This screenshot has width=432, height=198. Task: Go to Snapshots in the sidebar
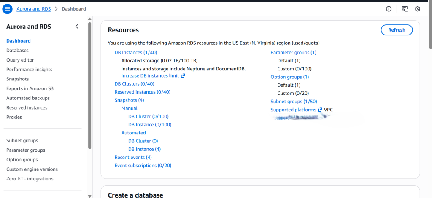pyautogui.click(x=17, y=79)
